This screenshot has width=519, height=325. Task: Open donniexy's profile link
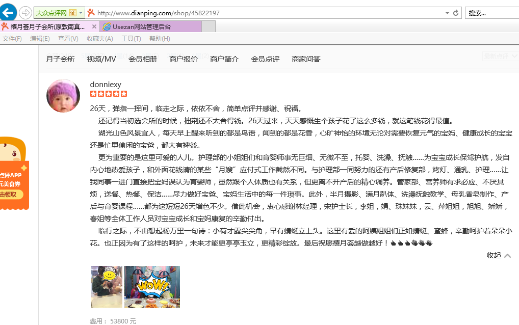105,84
